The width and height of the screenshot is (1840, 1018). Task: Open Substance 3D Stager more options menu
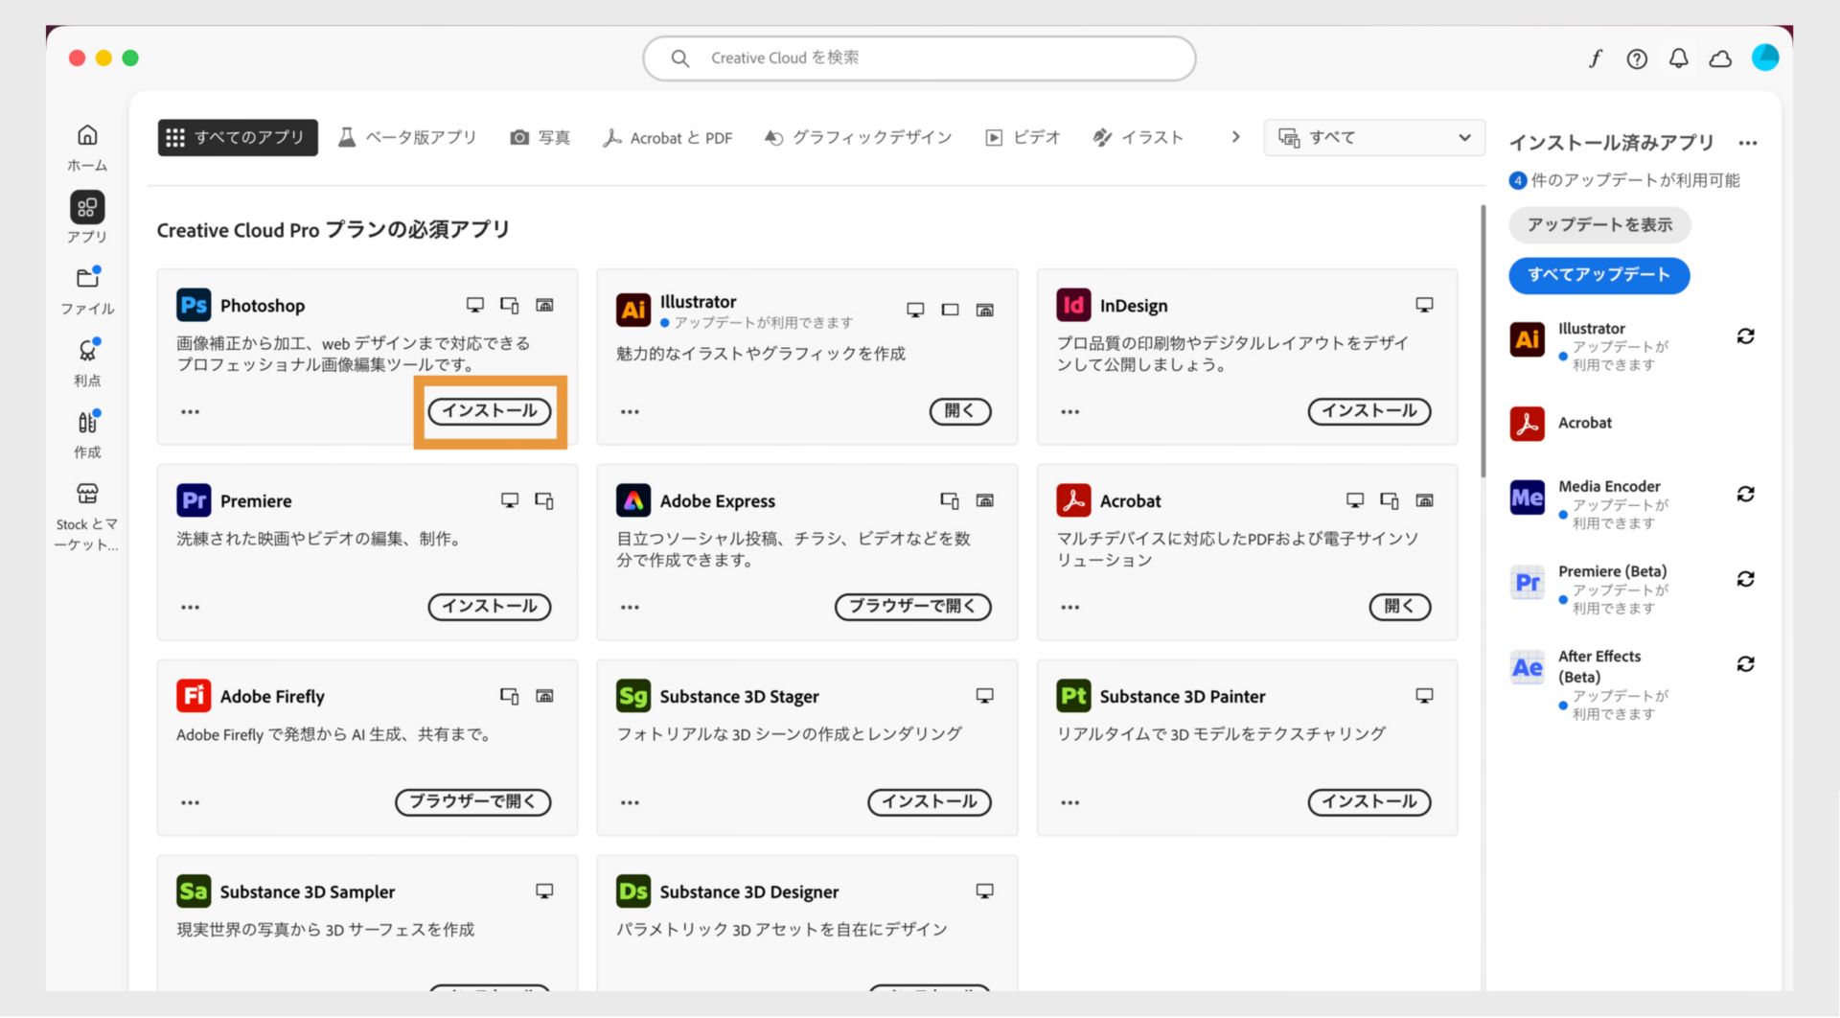pyautogui.click(x=630, y=803)
